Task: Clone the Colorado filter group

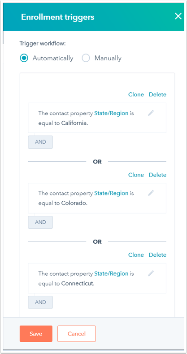Action: click(136, 175)
